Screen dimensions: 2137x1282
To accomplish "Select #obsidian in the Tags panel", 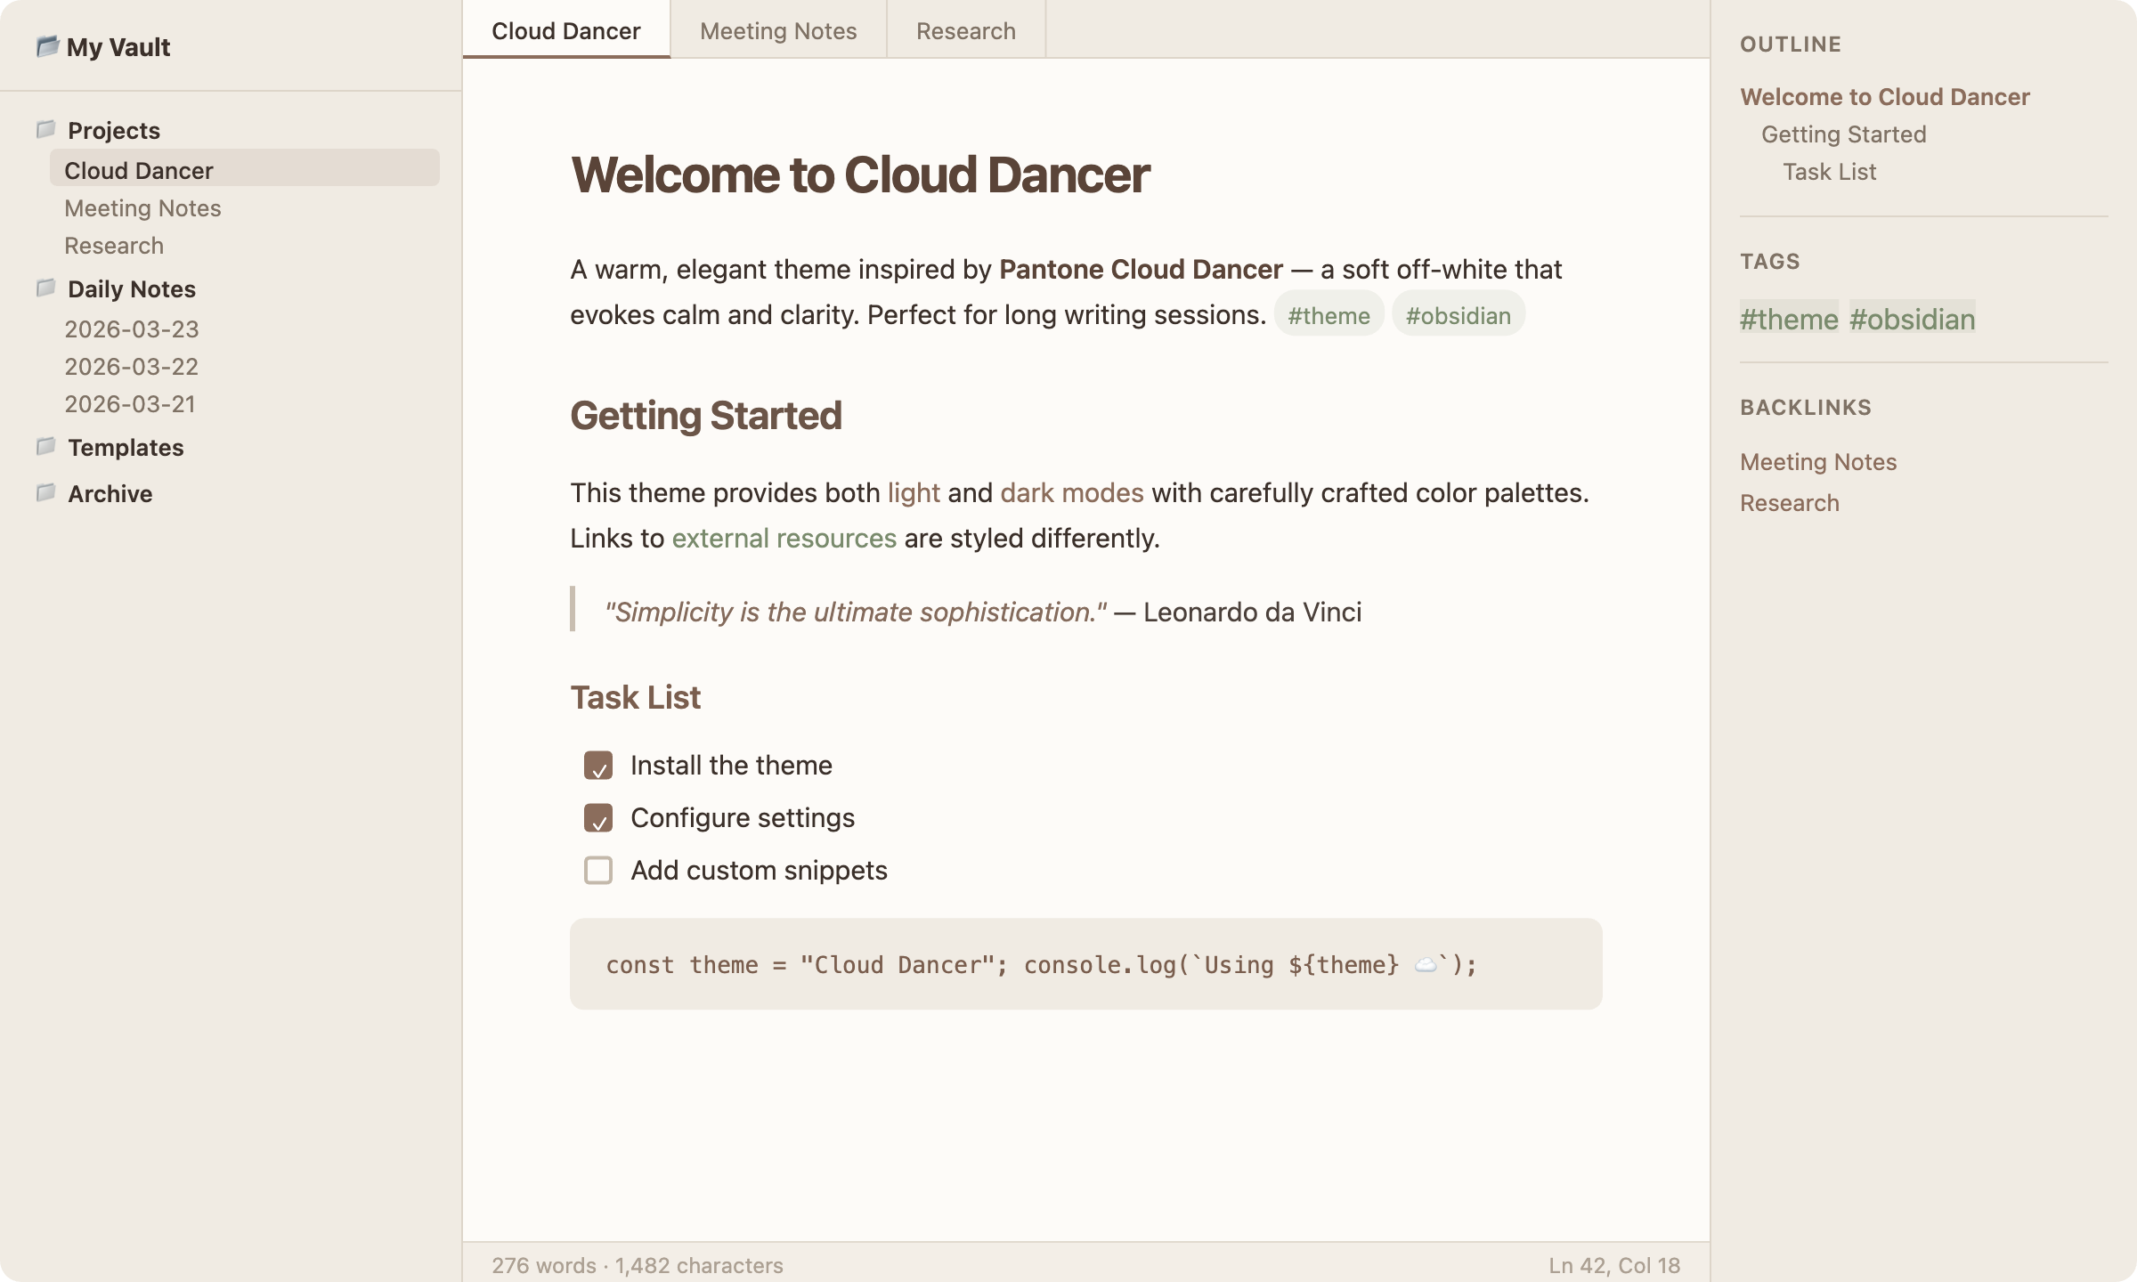I will (1912, 318).
